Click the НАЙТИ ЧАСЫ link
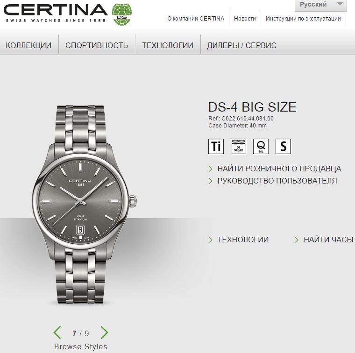 click(x=328, y=240)
